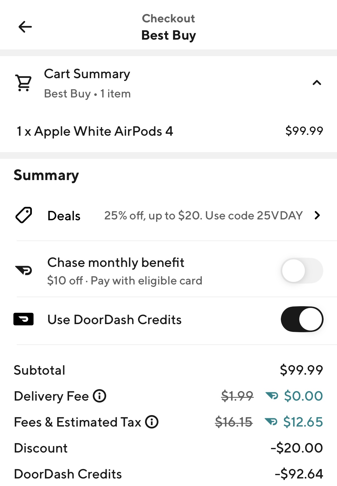Open Fees & Estimated Tax info icon
This screenshot has height=486, width=337.
(x=152, y=422)
